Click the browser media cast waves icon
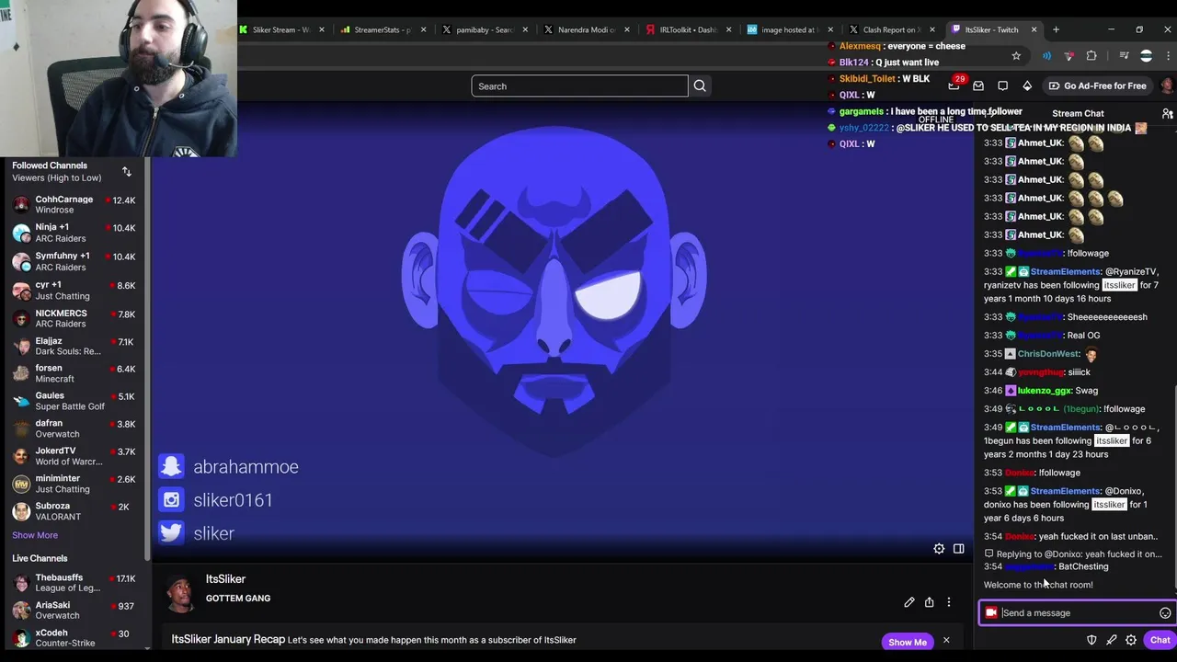 [1046, 56]
